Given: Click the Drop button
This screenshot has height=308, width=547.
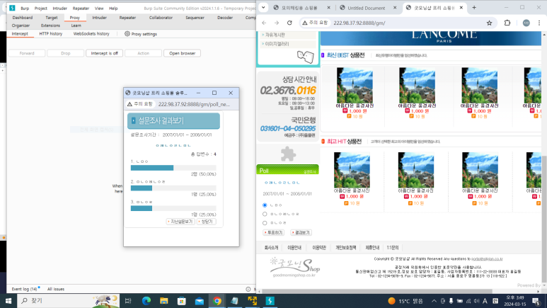Looking at the screenshot, I should (x=66, y=53).
